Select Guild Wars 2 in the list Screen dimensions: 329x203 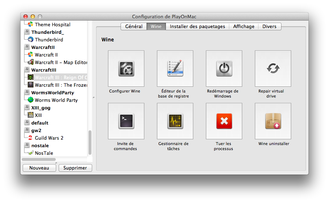tap(49, 138)
